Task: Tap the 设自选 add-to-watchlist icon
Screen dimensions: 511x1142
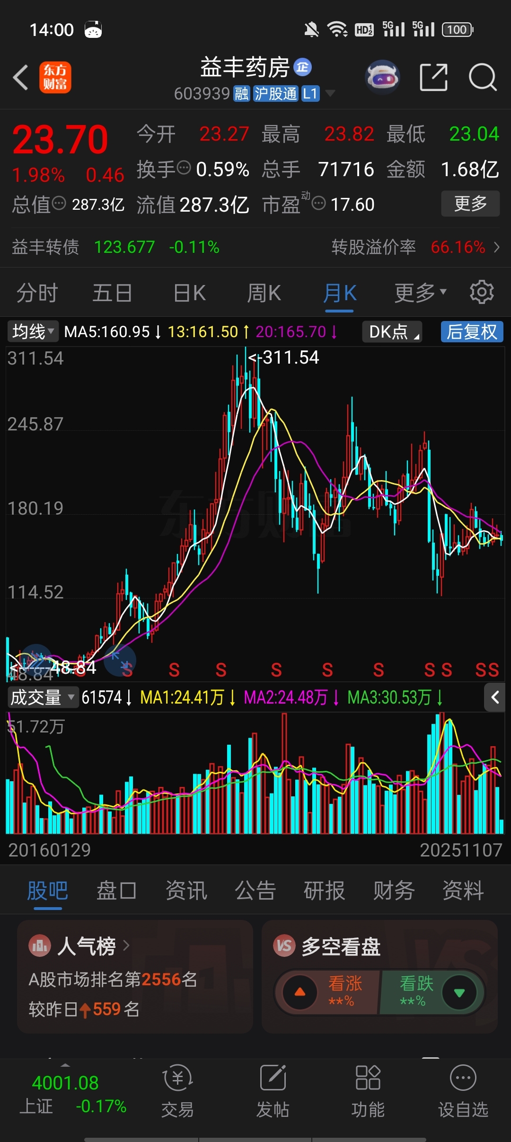Action: click(463, 1078)
